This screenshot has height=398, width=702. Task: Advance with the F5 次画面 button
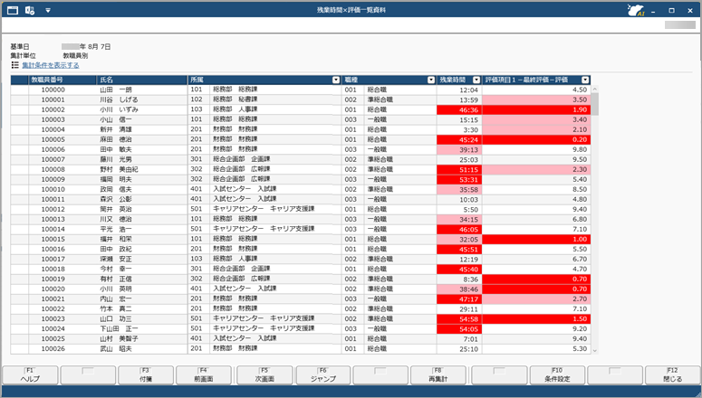[264, 374]
